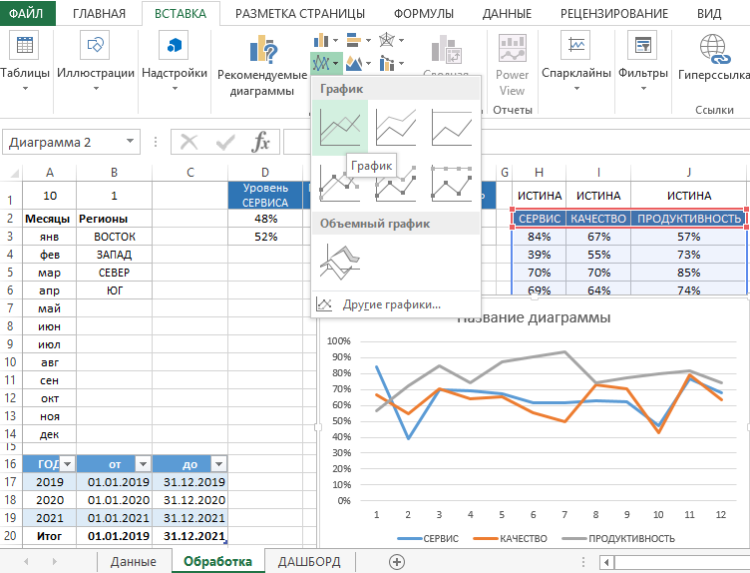Pick the 100% stacked line chart
This screenshot has height=573, width=750.
(x=452, y=128)
